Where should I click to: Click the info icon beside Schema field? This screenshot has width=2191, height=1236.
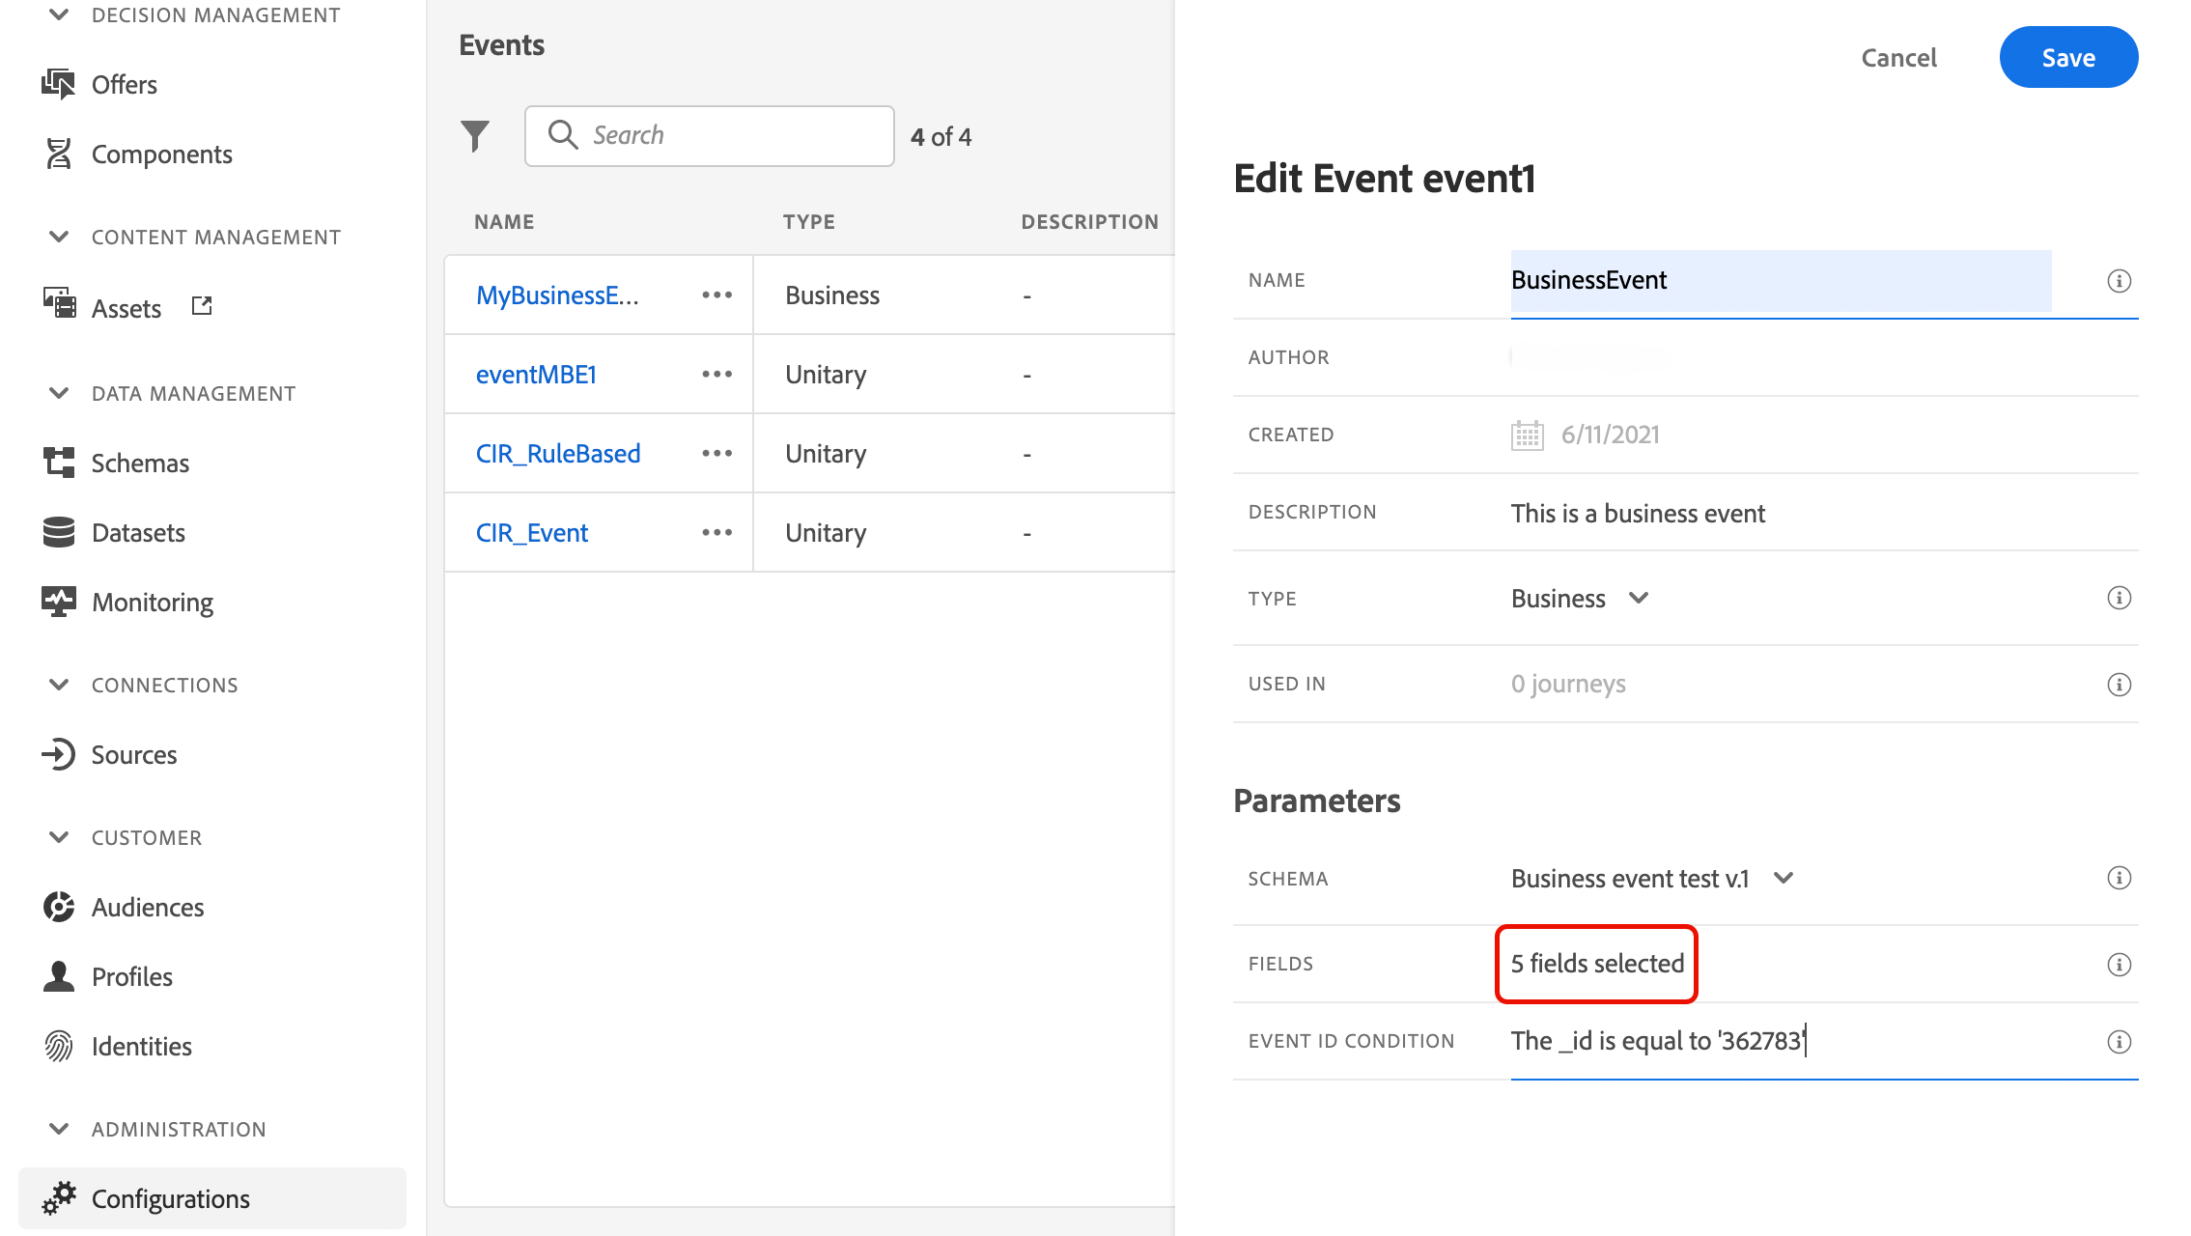(x=2119, y=878)
